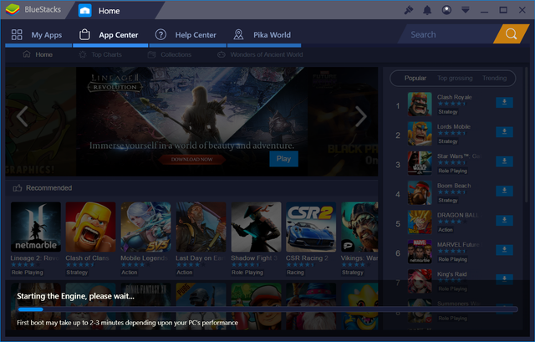
Task: Click Racing tag under CSR Racing 2
Action: tap(295, 273)
